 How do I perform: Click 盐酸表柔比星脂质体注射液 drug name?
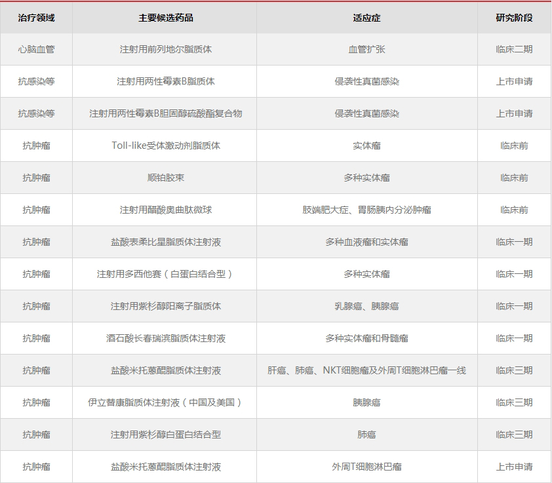(x=165, y=242)
